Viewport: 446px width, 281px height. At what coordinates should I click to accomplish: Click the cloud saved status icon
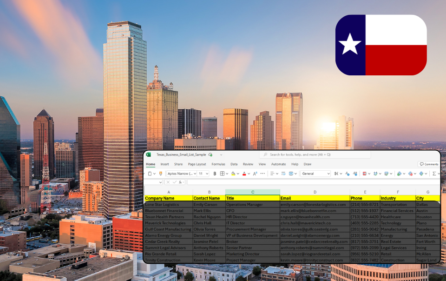[210, 154]
